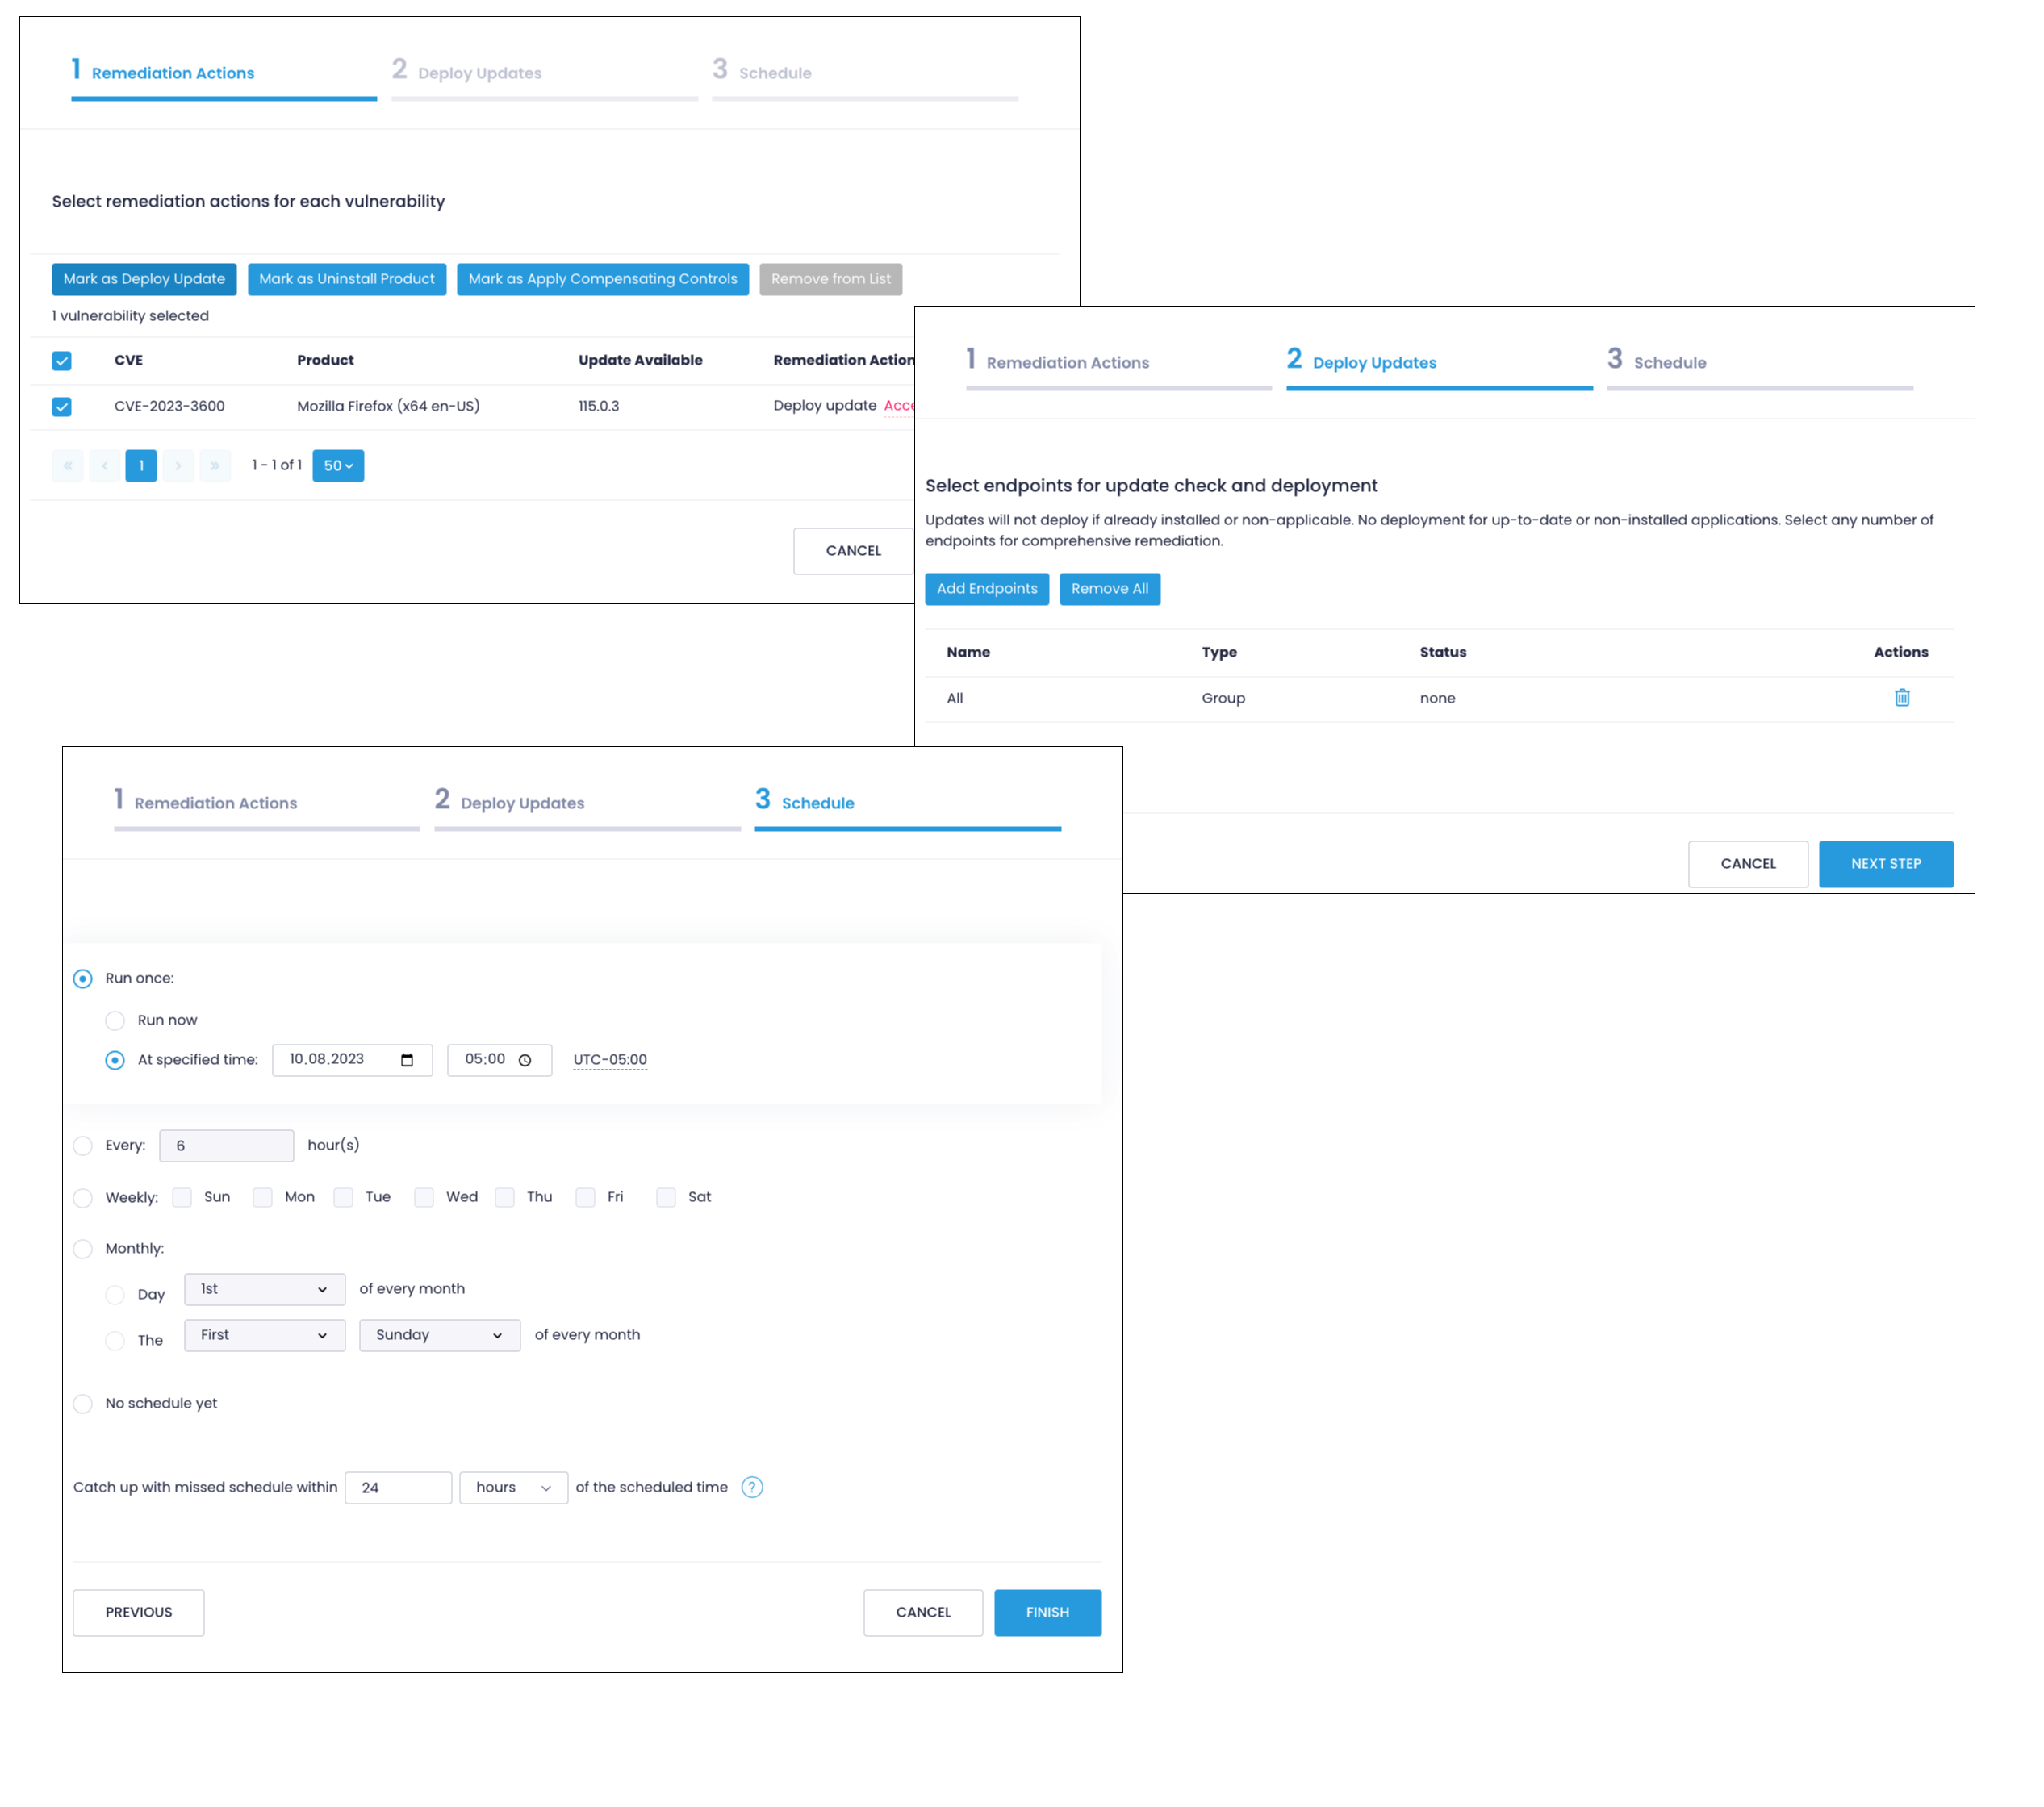Open the 1st day-of-month dropdown
The image size is (2044, 1807).
click(x=263, y=1289)
